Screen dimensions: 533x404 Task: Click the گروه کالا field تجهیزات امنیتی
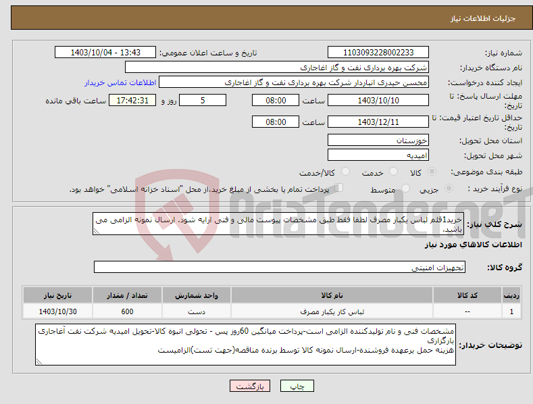[x=280, y=267]
